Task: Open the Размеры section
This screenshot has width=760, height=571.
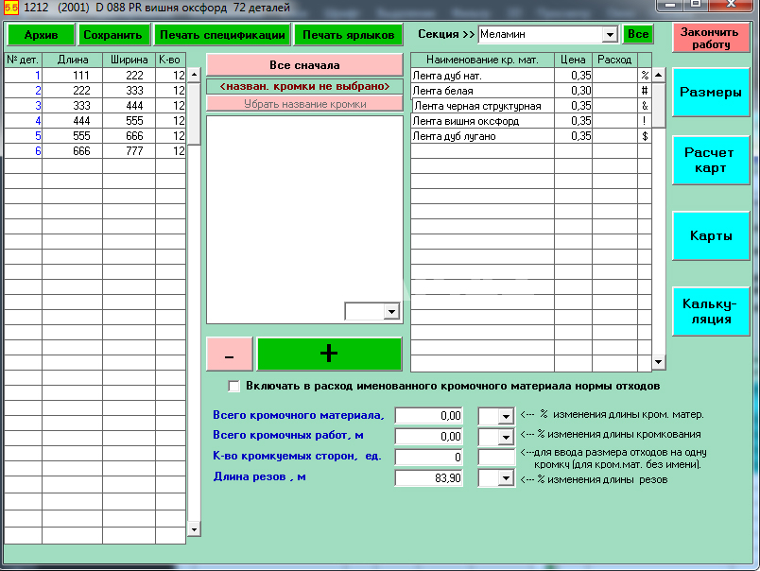Action: (x=710, y=93)
